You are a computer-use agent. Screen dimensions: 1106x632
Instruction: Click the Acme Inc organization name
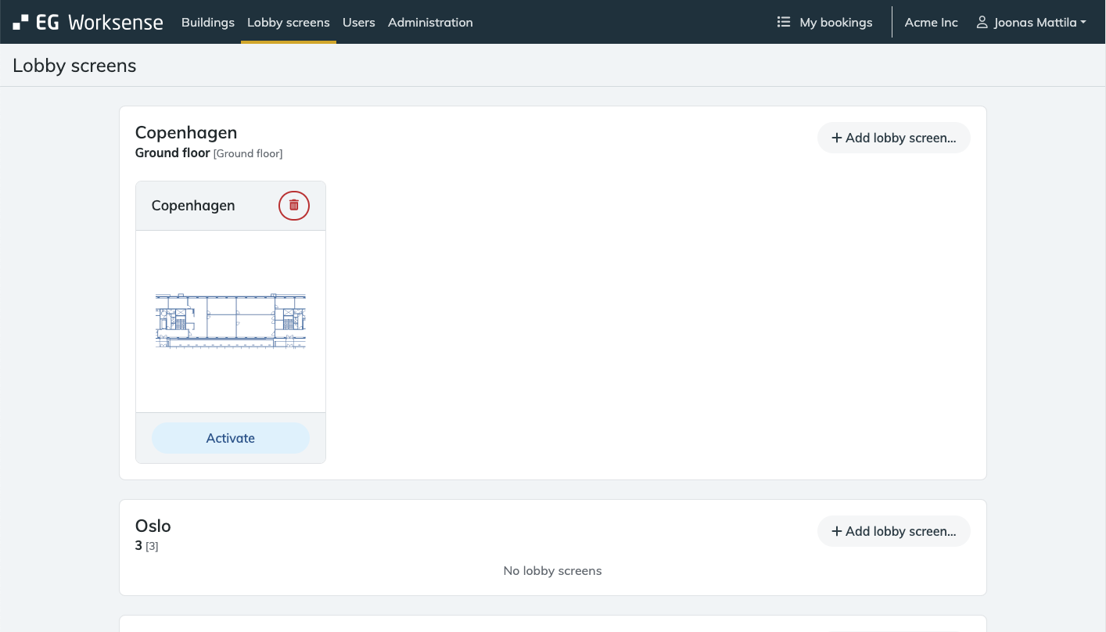click(x=931, y=23)
